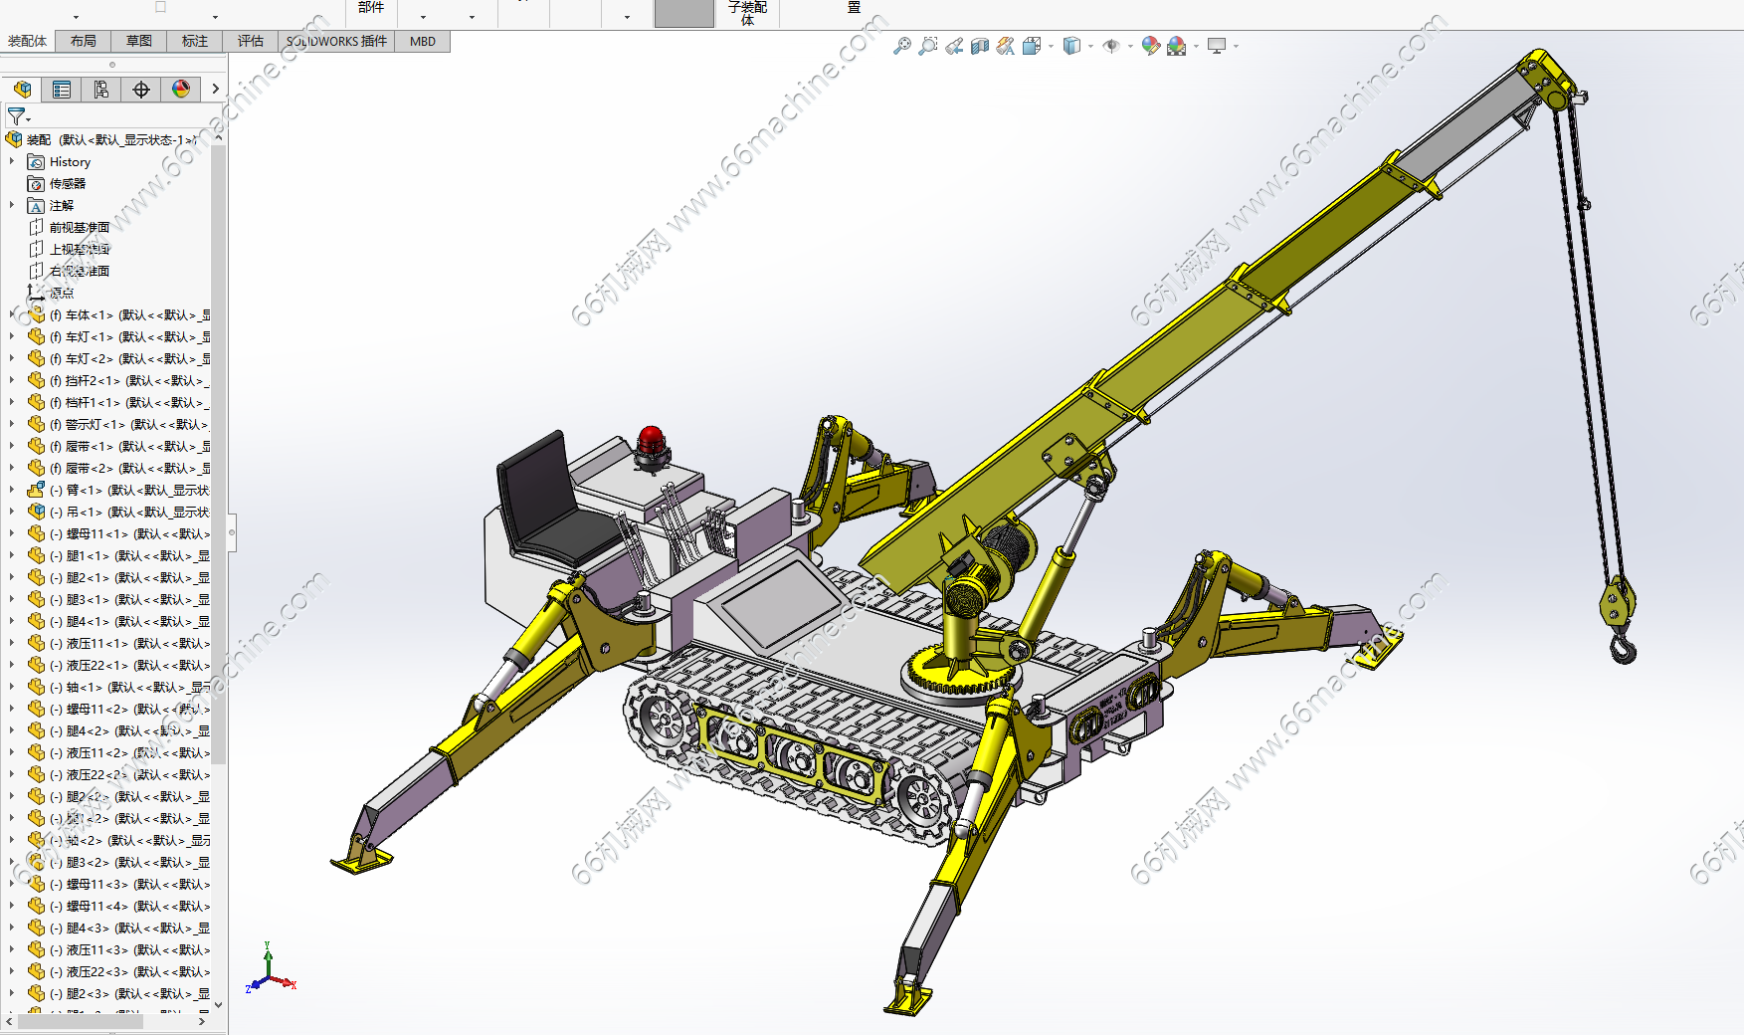The image size is (1744, 1035).
Task: Open the Display Style dropdown arrow
Action: click(1090, 46)
